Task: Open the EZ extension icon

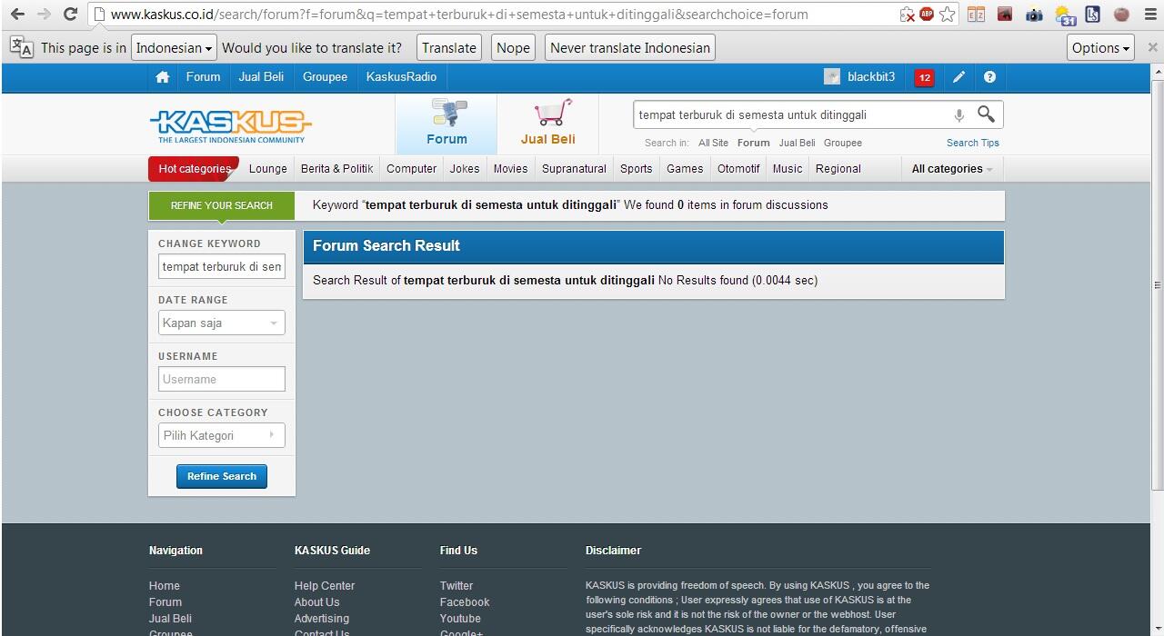Action: tap(976, 14)
